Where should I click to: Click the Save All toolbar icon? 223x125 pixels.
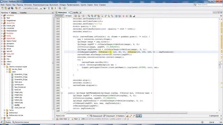[x=12, y=8]
